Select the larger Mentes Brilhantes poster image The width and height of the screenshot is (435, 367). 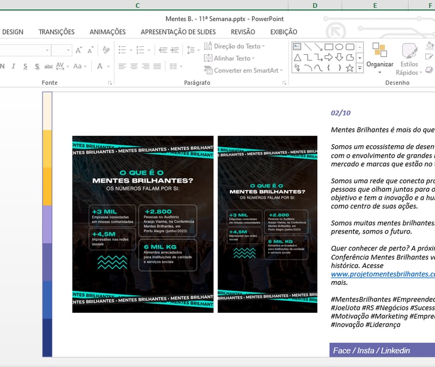(x=143, y=224)
